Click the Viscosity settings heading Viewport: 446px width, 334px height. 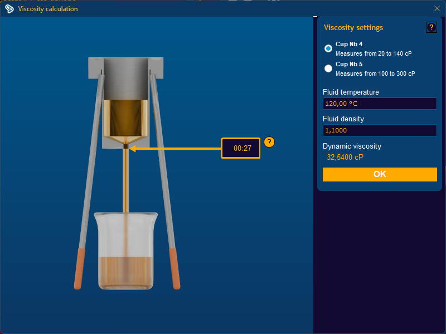(x=353, y=27)
